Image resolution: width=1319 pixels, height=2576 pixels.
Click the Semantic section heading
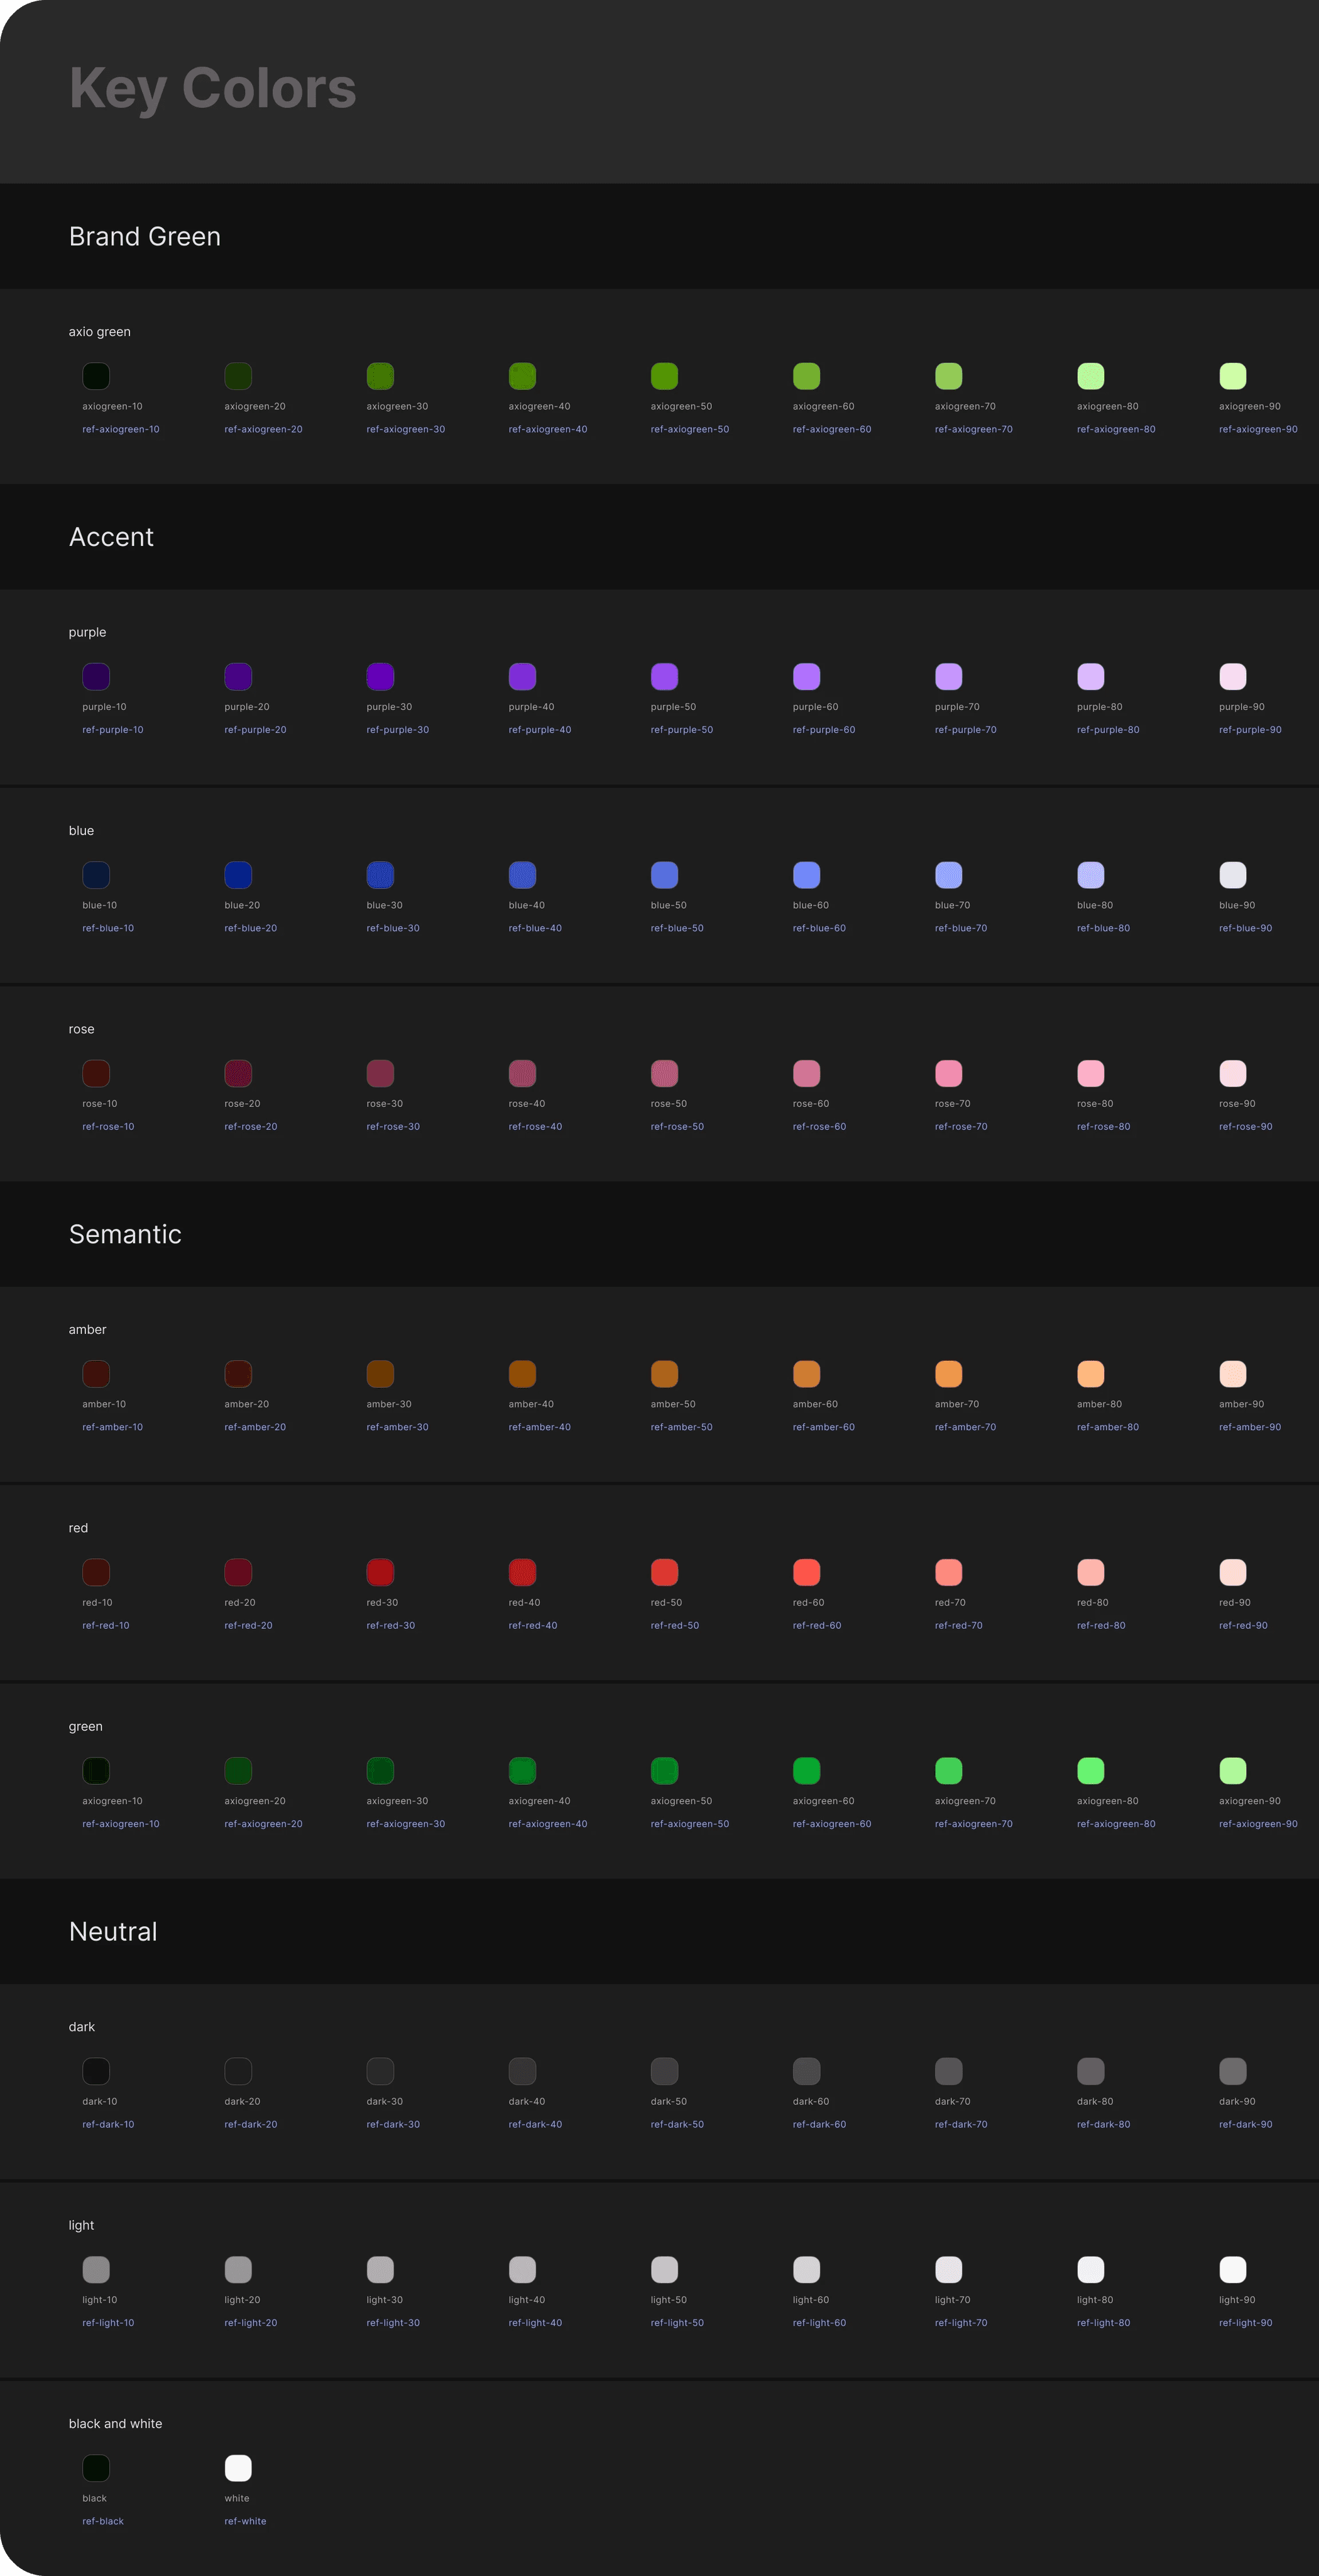(x=125, y=1234)
